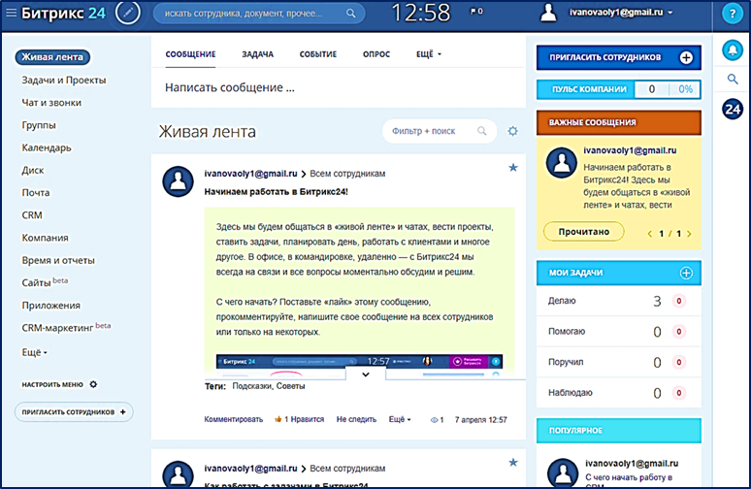Click the plus icon on Invite employees banner
This screenshot has height=489, width=751.
point(686,57)
